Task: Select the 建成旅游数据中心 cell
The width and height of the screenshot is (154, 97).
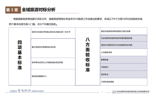Action: click(x=53, y=77)
